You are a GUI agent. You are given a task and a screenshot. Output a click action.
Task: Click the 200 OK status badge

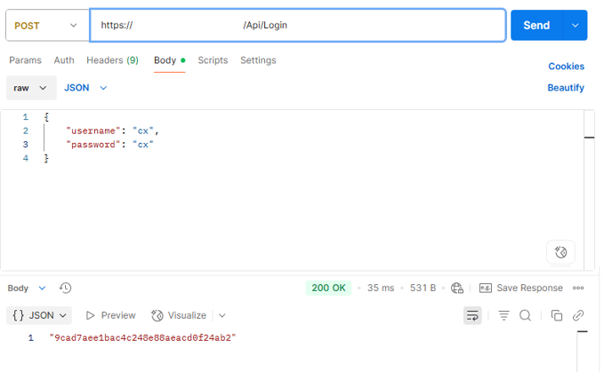click(328, 288)
